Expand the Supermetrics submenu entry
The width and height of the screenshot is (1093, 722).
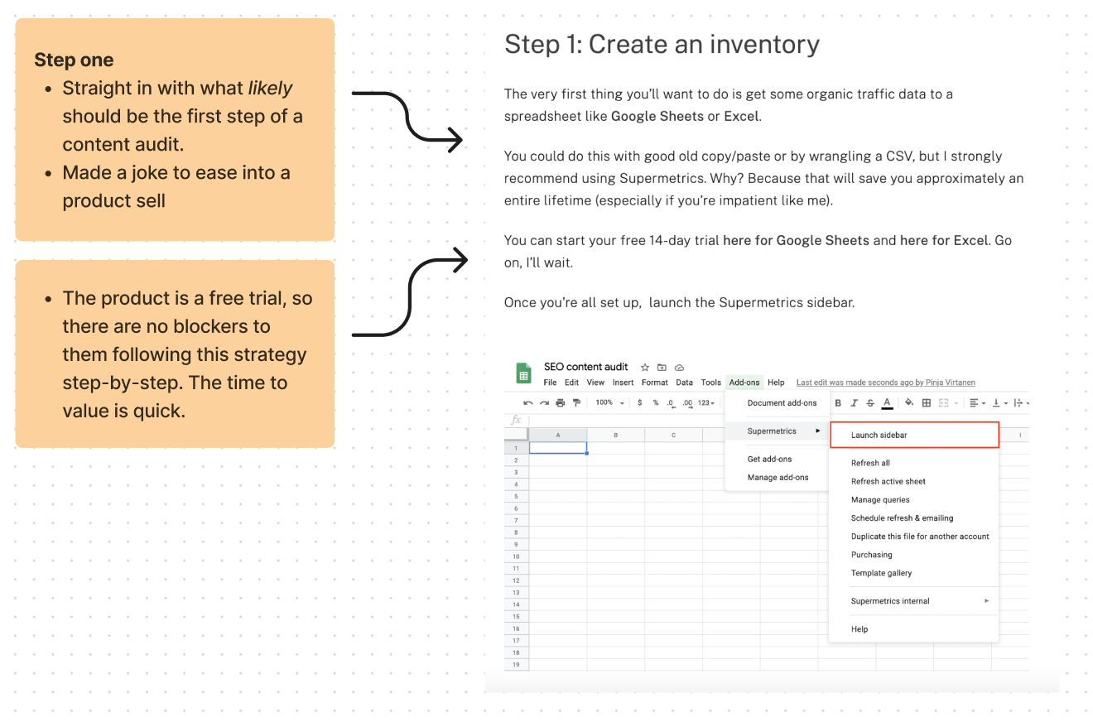click(777, 431)
